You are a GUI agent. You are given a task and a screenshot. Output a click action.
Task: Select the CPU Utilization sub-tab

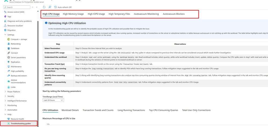click(50, 110)
